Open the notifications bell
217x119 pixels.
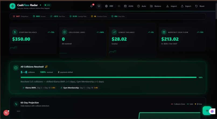pyautogui.click(x=92, y=6)
